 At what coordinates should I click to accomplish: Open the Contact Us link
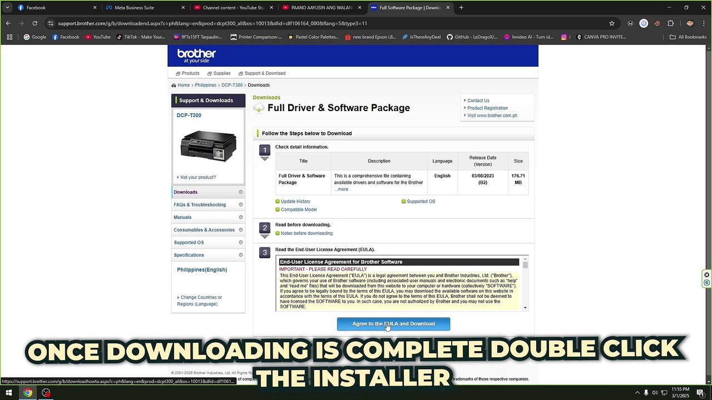[478, 101]
